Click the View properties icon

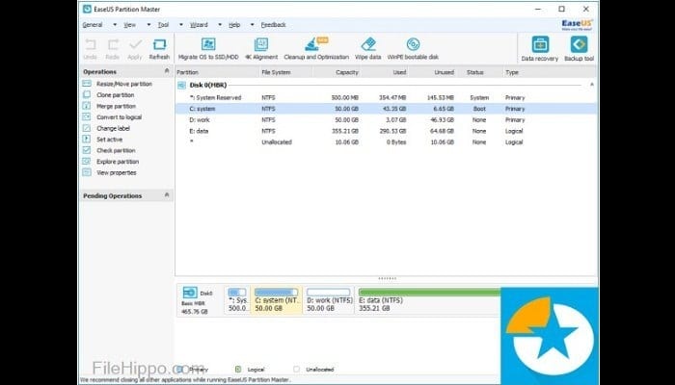pyautogui.click(x=87, y=172)
